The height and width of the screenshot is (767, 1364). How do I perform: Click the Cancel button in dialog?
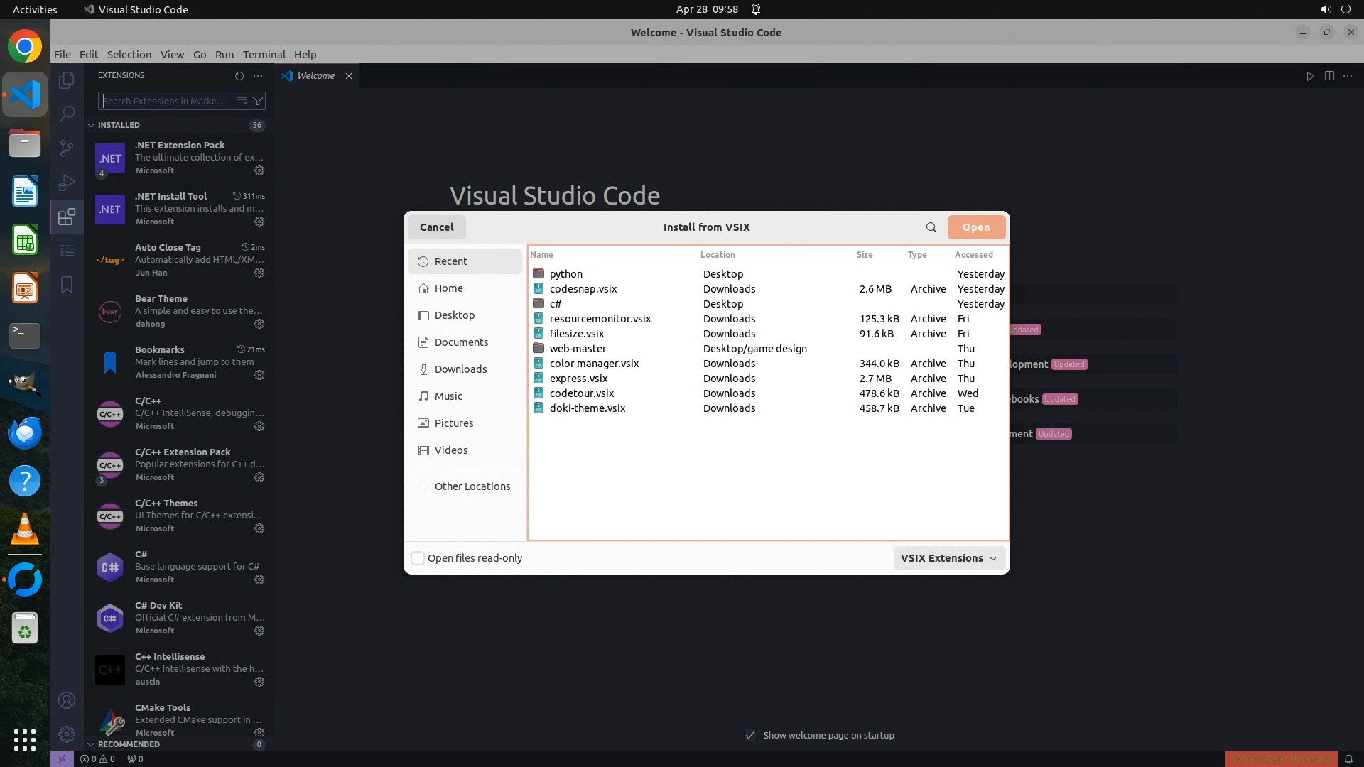(436, 227)
